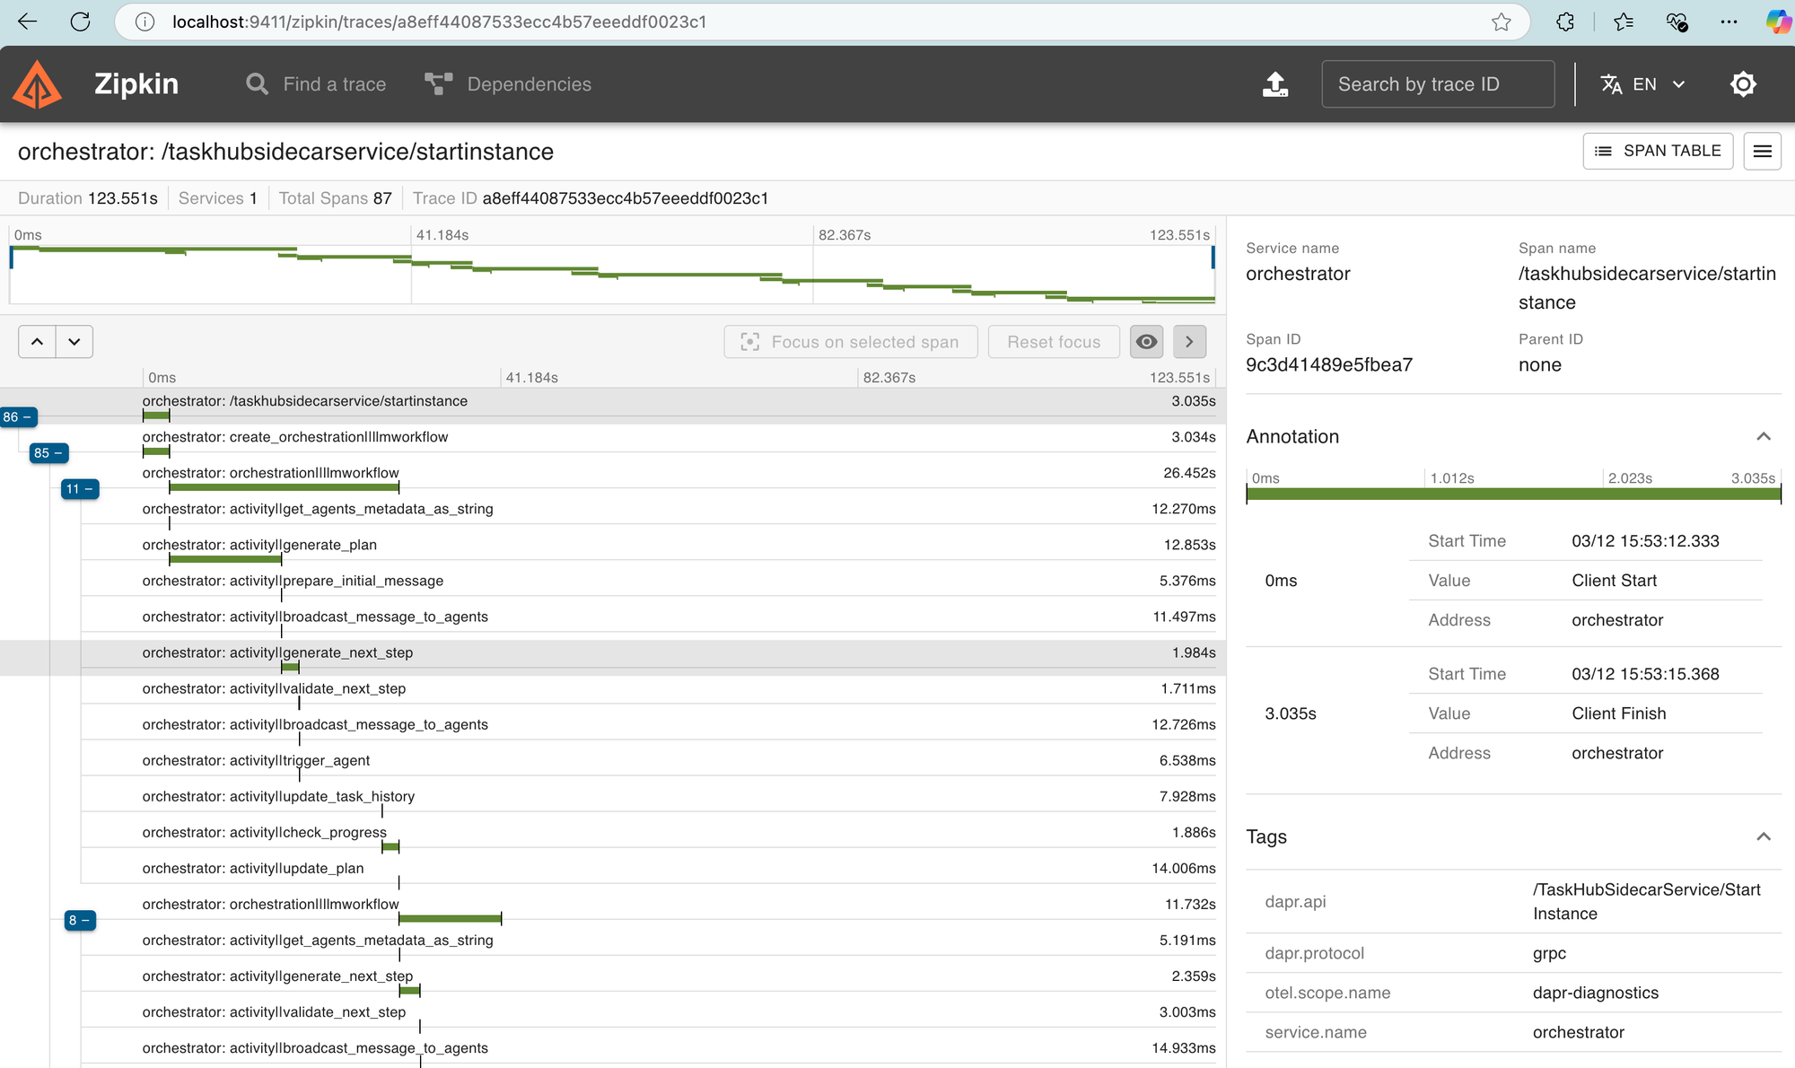The height and width of the screenshot is (1068, 1795).
Task: Collapse the 86-span root tree node
Action: tap(18, 417)
